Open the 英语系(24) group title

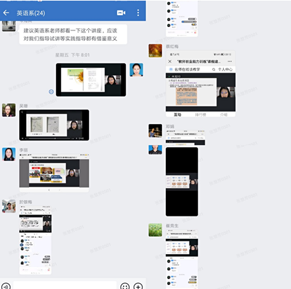tap(31, 13)
